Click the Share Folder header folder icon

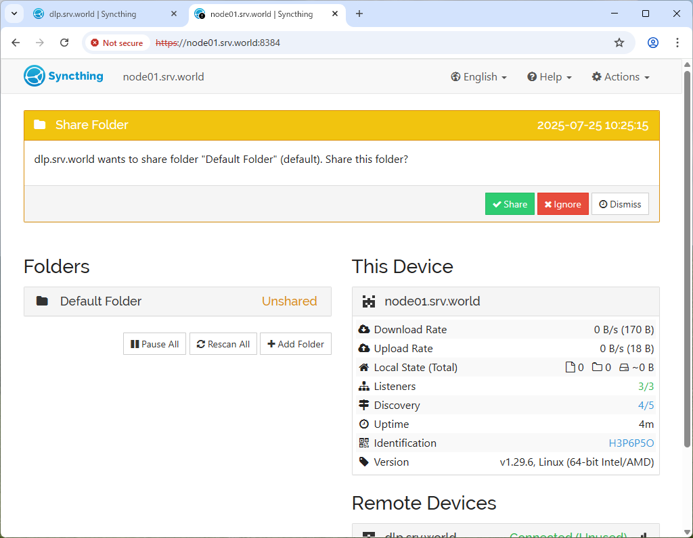(40, 124)
